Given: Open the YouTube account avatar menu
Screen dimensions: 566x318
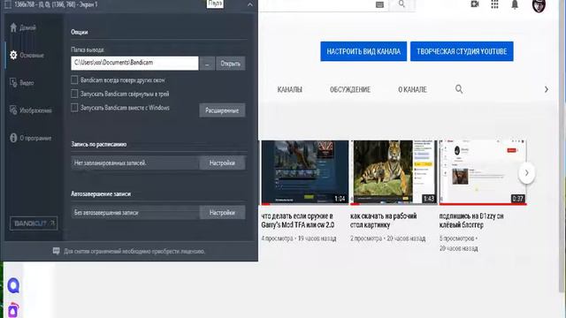Looking at the screenshot, I should [539, 5].
